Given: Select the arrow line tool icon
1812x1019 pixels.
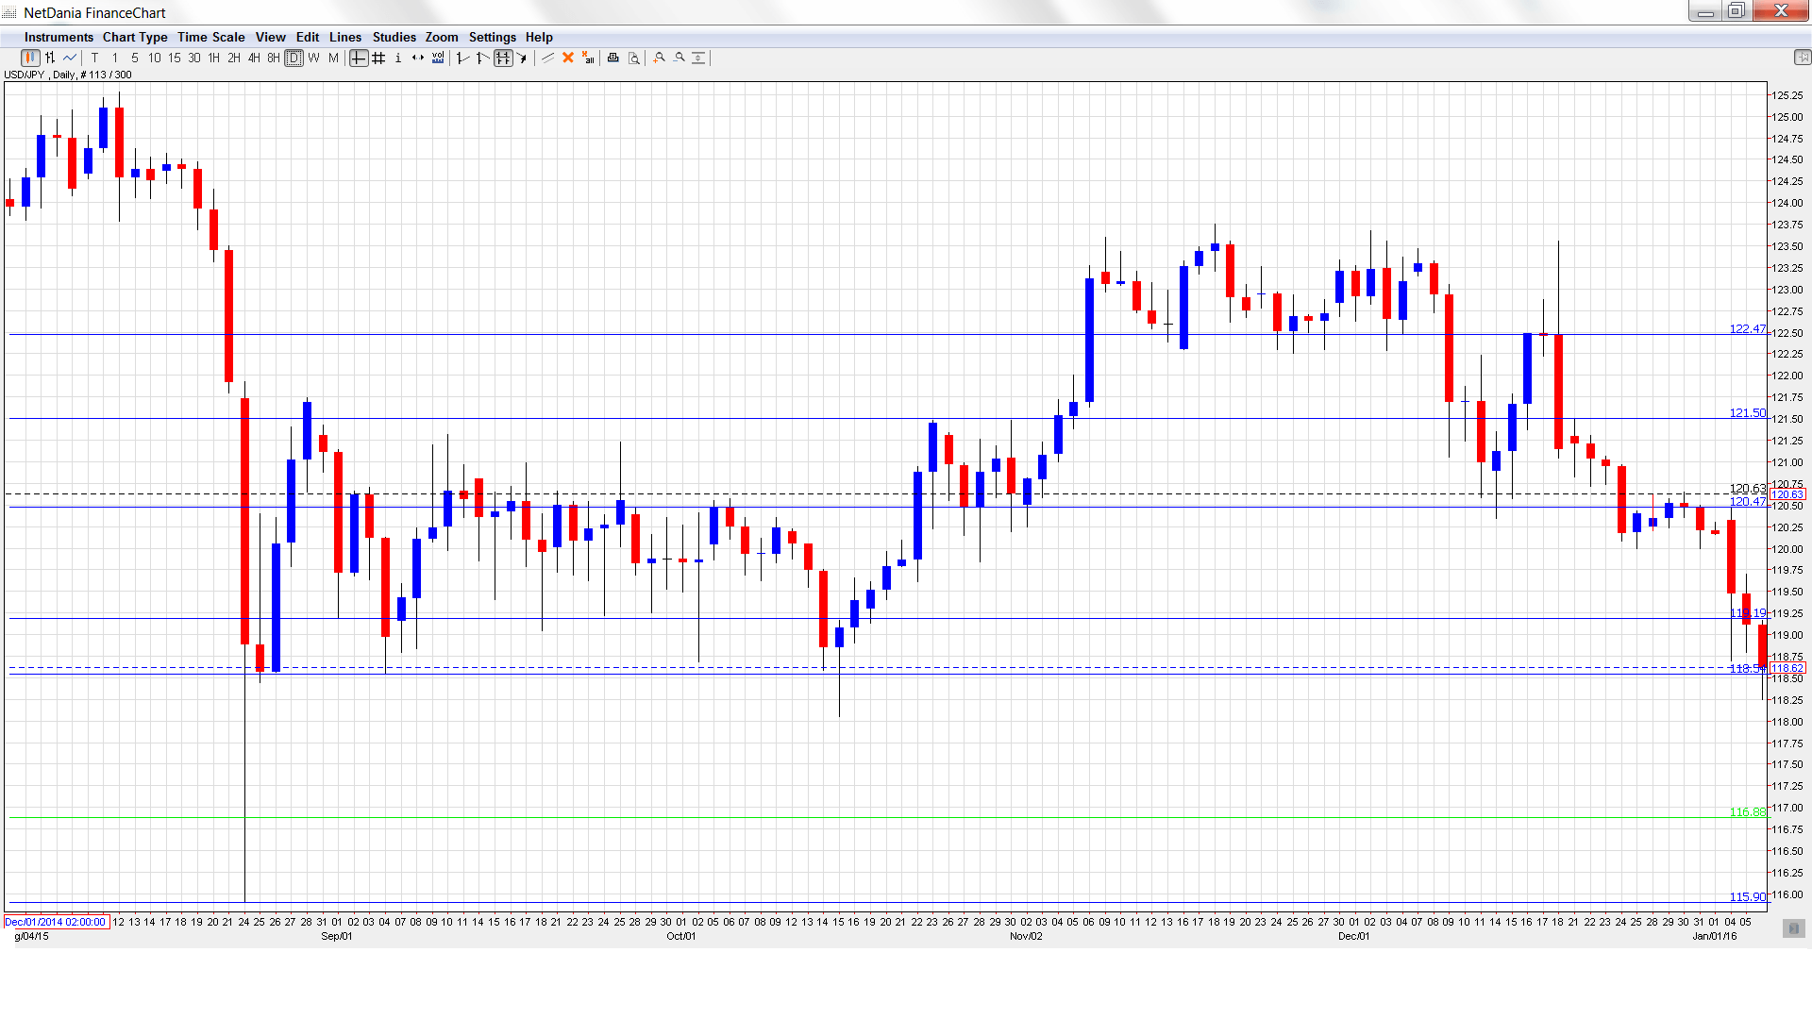Looking at the screenshot, I should click(522, 58).
